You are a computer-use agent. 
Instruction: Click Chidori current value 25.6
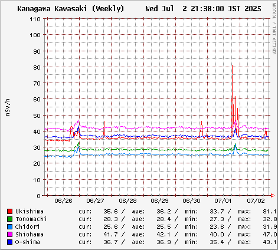[110, 226]
